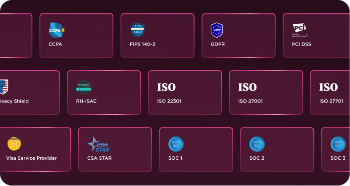Screen dimensions: 350x186
Task: Click the AICPA SOC badge above SOC 1
Action: tap(176, 144)
